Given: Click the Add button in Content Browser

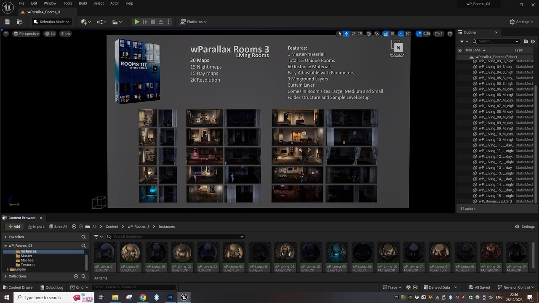Looking at the screenshot, I should [14, 226].
